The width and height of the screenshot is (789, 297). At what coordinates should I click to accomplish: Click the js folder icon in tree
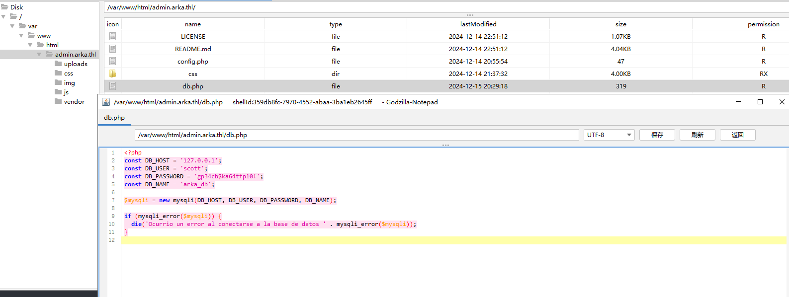click(x=58, y=92)
